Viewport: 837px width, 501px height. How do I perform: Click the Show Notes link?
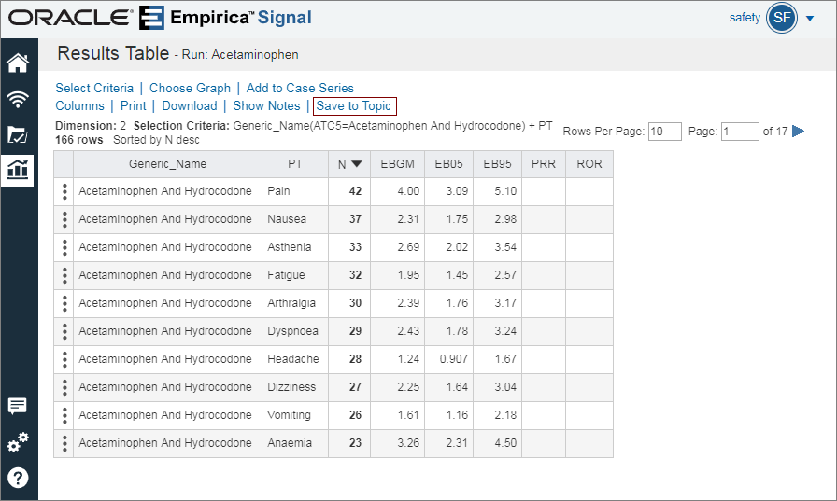point(266,105)
